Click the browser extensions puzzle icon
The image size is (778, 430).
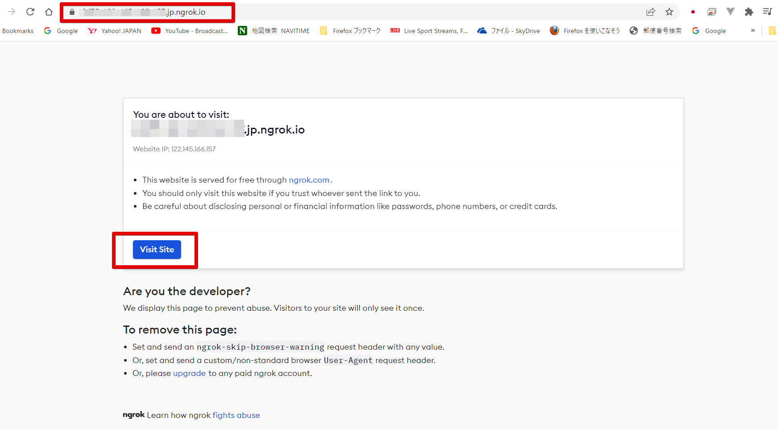coord(749,12)
